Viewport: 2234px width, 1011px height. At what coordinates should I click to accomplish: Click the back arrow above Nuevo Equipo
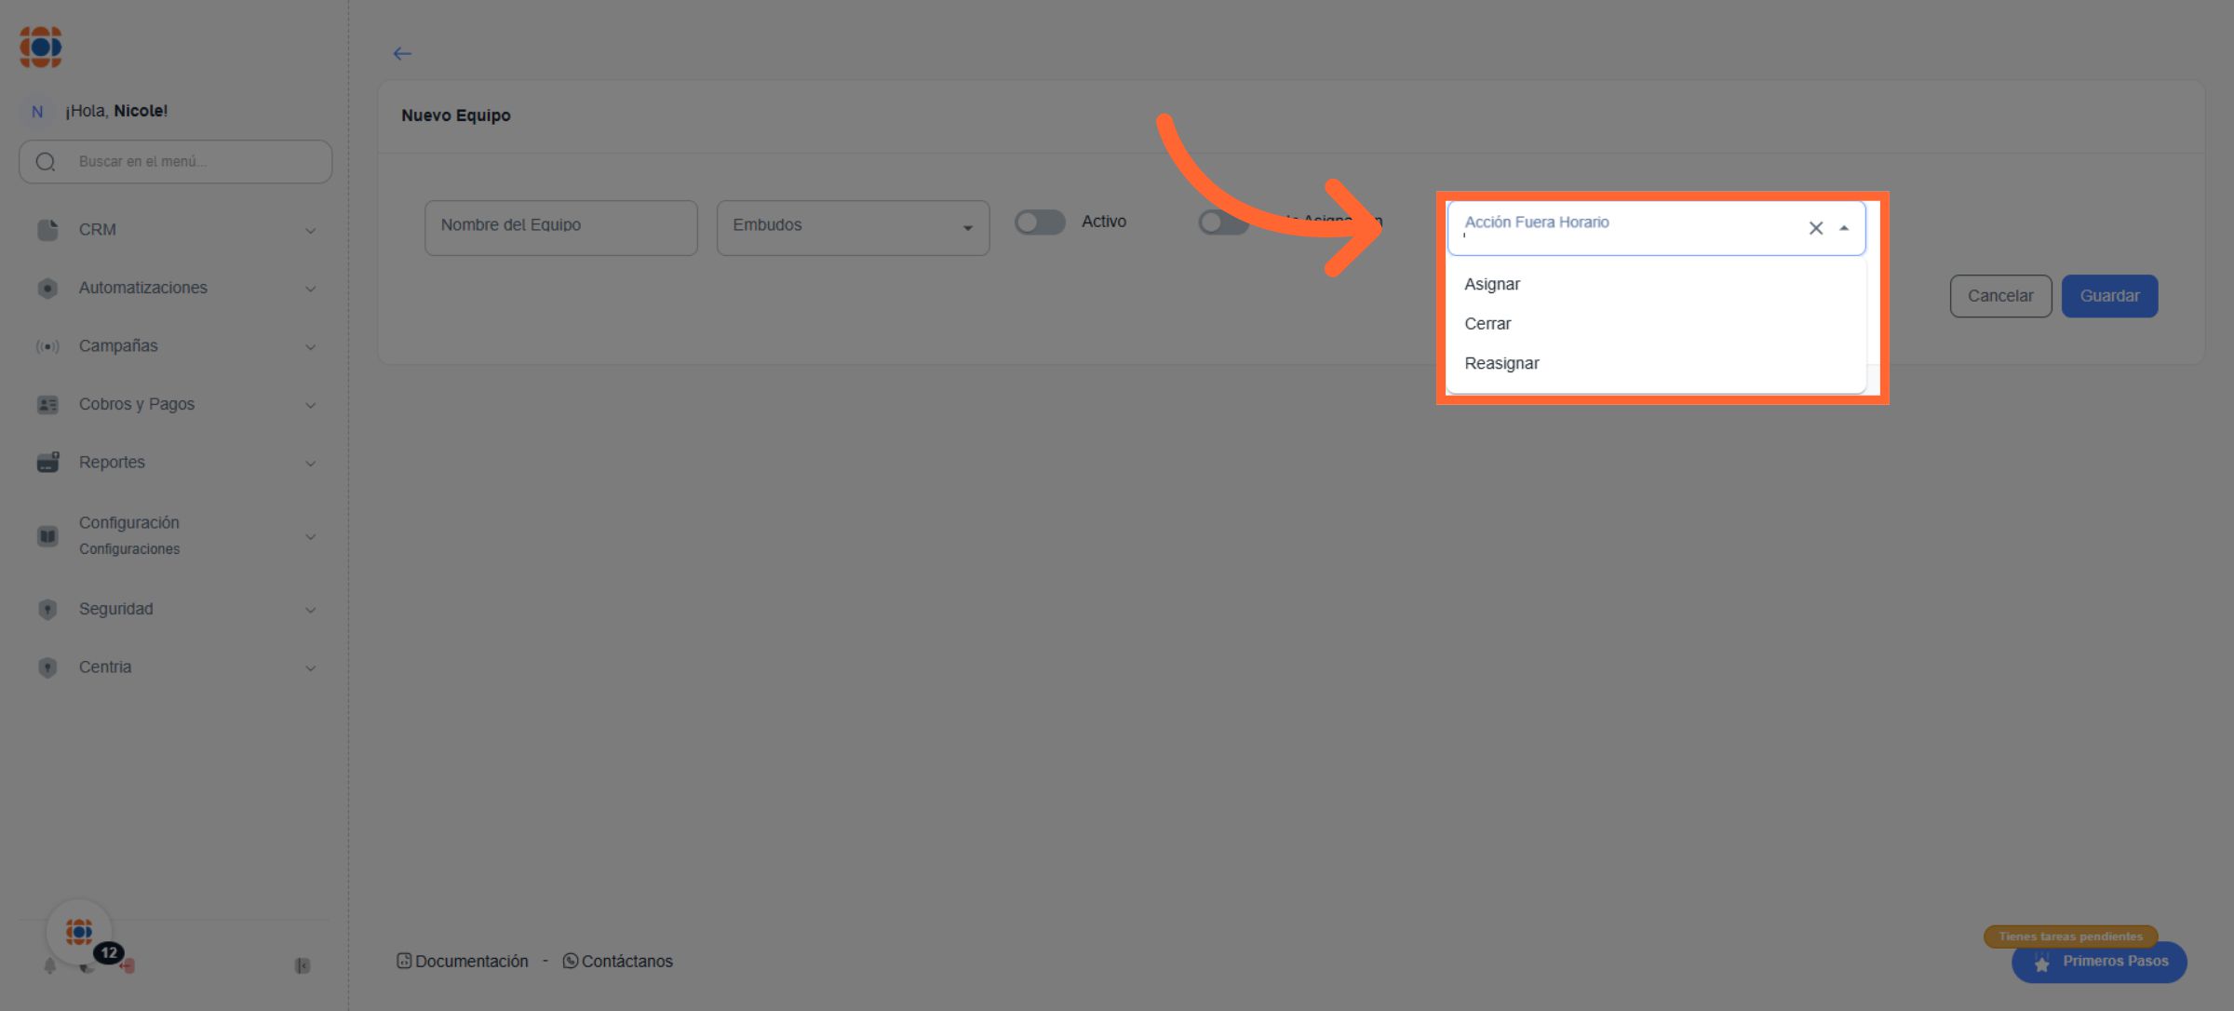tap(402, 54)
